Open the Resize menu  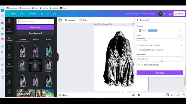[x=32, y=14]
